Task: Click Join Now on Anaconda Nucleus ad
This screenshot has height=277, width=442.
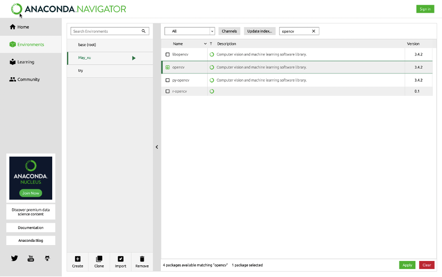Action: click(31, 193)
